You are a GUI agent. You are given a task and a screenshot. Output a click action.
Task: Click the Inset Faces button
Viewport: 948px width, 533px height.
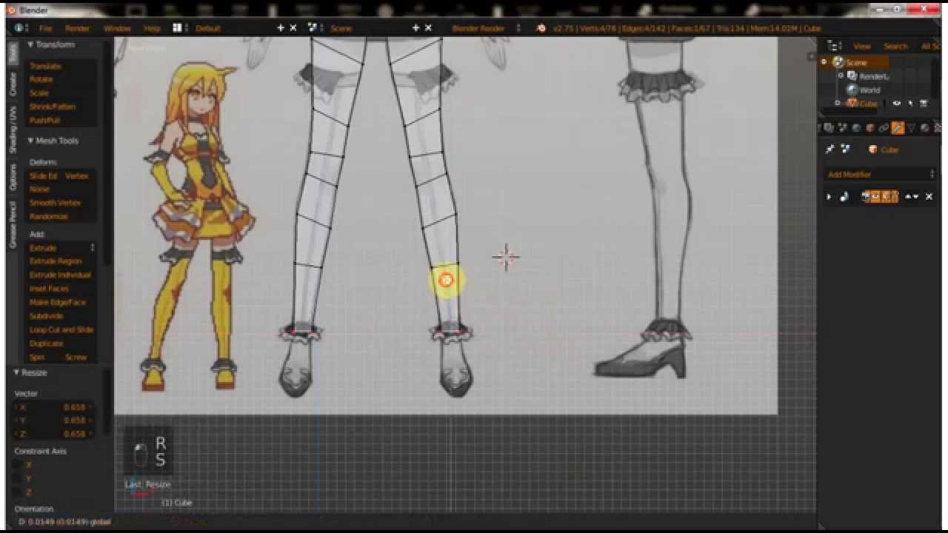tap(62, 289)
